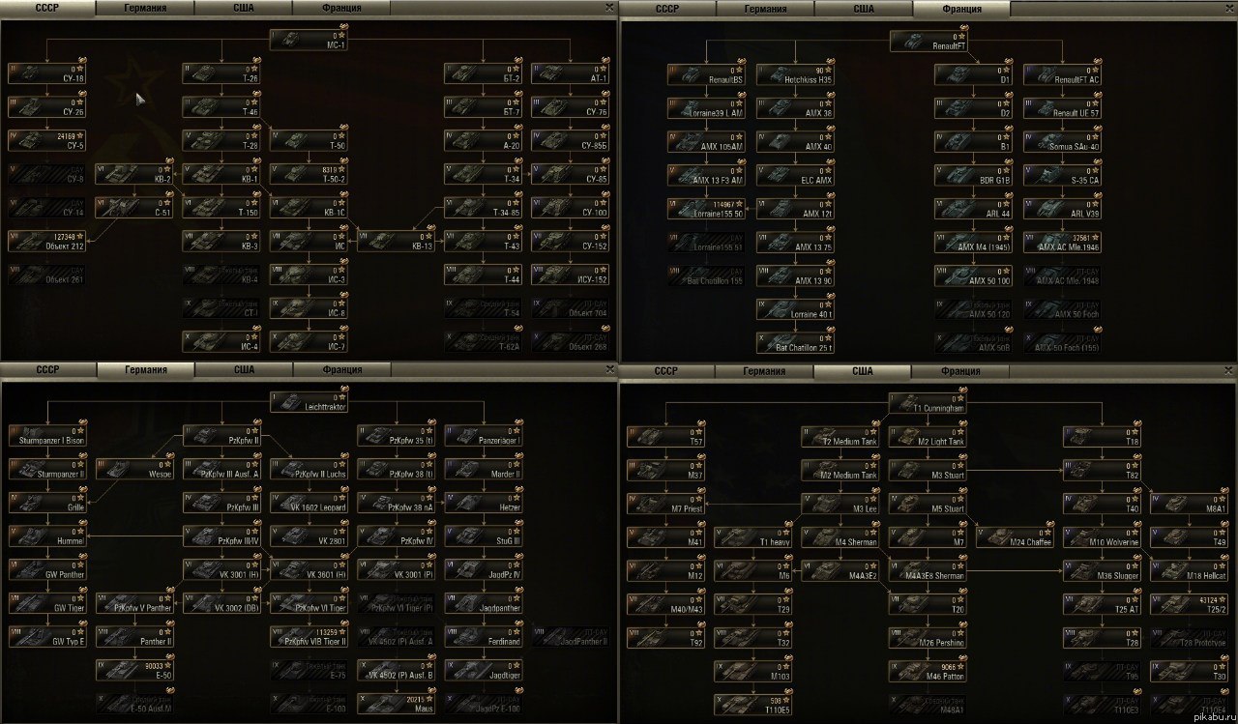The height and width of the screenshot is (724, 1238).
Task: Select the M18 Hellcat tank destroyer
Action: point(1190,569)
